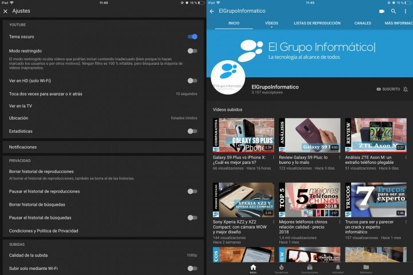Open the Inicio home icon in the bottom bar
The width and height of the screenshot is (413, 275).
point(253,269)
